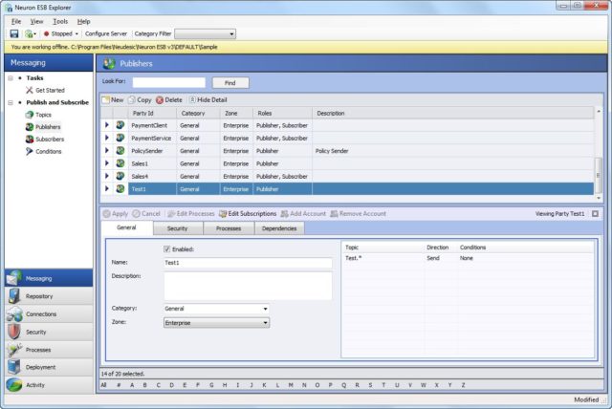This screenshot has height=409, width=612.
Task: Open the Security section in sidebar
Action: 49,332
